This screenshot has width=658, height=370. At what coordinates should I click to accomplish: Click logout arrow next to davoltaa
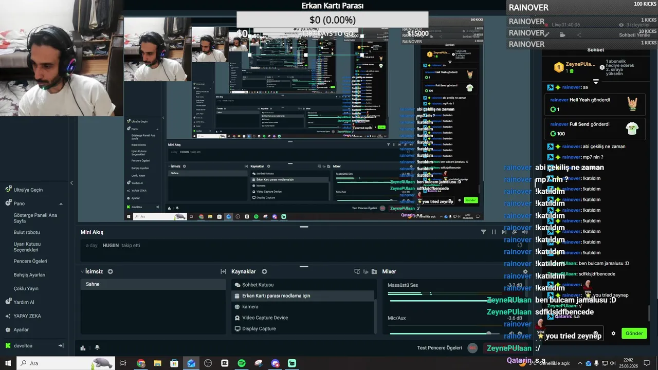point(61,346)
